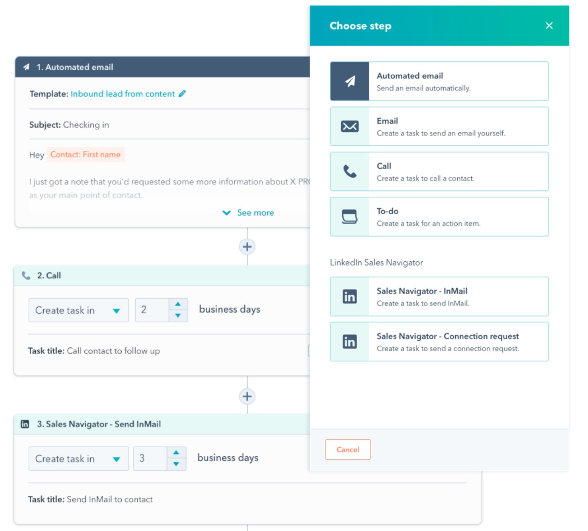Click the 2. Call step header

[162, 275]
